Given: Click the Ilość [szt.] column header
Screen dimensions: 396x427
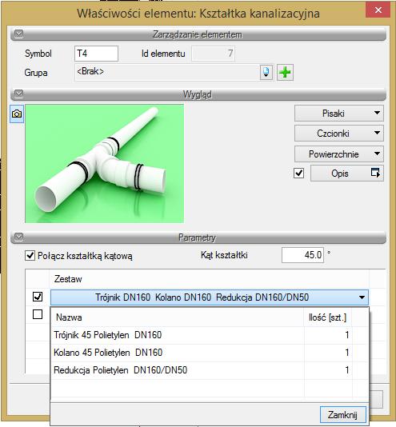Looking at the screenshot, I should (327, 317).
